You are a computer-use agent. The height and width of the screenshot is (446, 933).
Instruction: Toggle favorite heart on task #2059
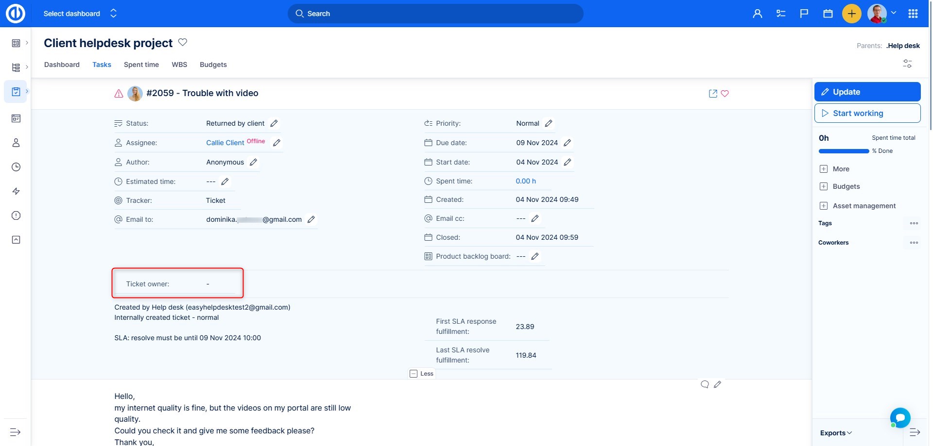point(725,94)
